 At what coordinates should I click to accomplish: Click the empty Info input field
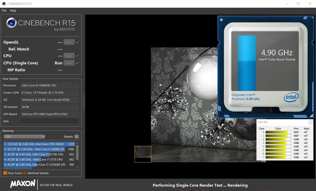pyautogui.click(x=50, y=121)
